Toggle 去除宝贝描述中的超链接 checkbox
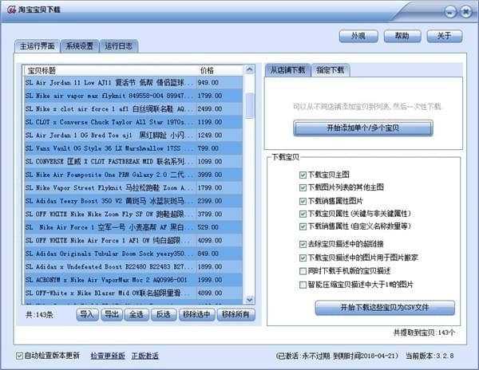This screenshot has width=479, height=370. point(303,244)
